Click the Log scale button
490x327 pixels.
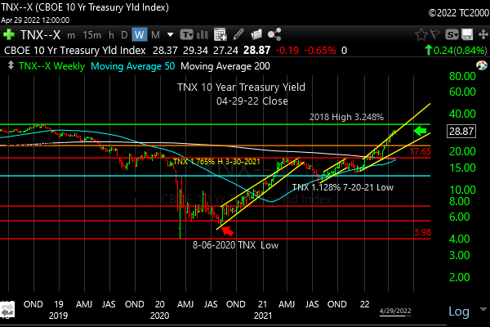pyautogui.click(x=459, y=311)
